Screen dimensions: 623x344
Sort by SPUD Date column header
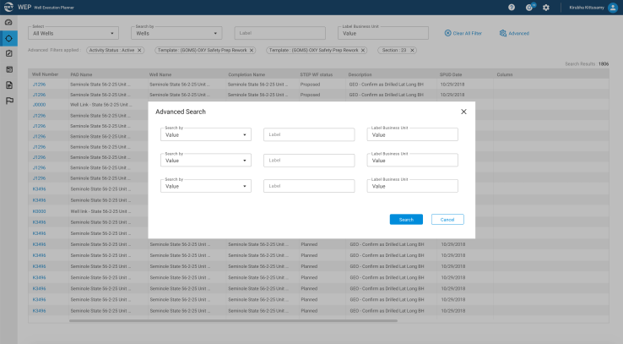(451, 74)
